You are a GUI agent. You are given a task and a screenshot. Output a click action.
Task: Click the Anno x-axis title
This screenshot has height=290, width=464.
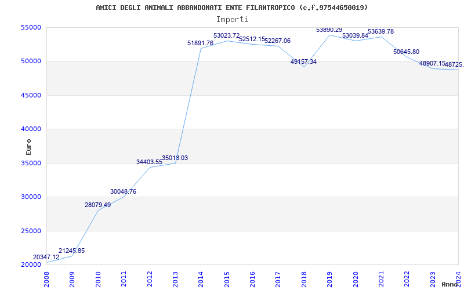tap(451, 284)
